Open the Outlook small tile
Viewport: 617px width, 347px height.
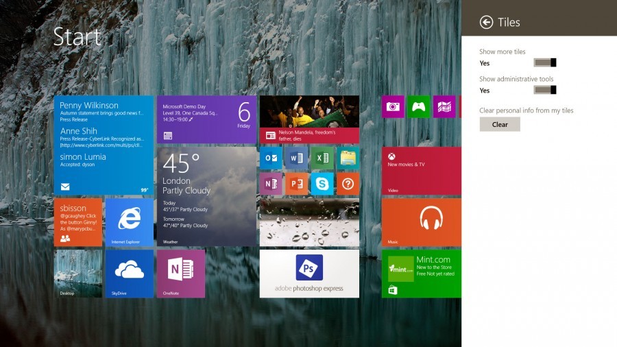(271, 158)
